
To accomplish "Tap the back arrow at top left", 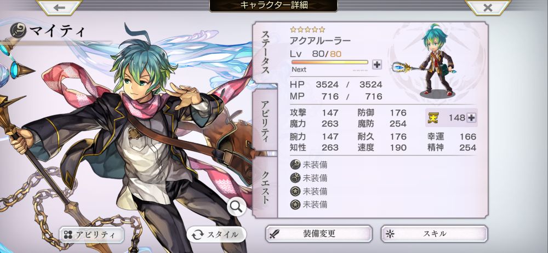I will 59,7.
